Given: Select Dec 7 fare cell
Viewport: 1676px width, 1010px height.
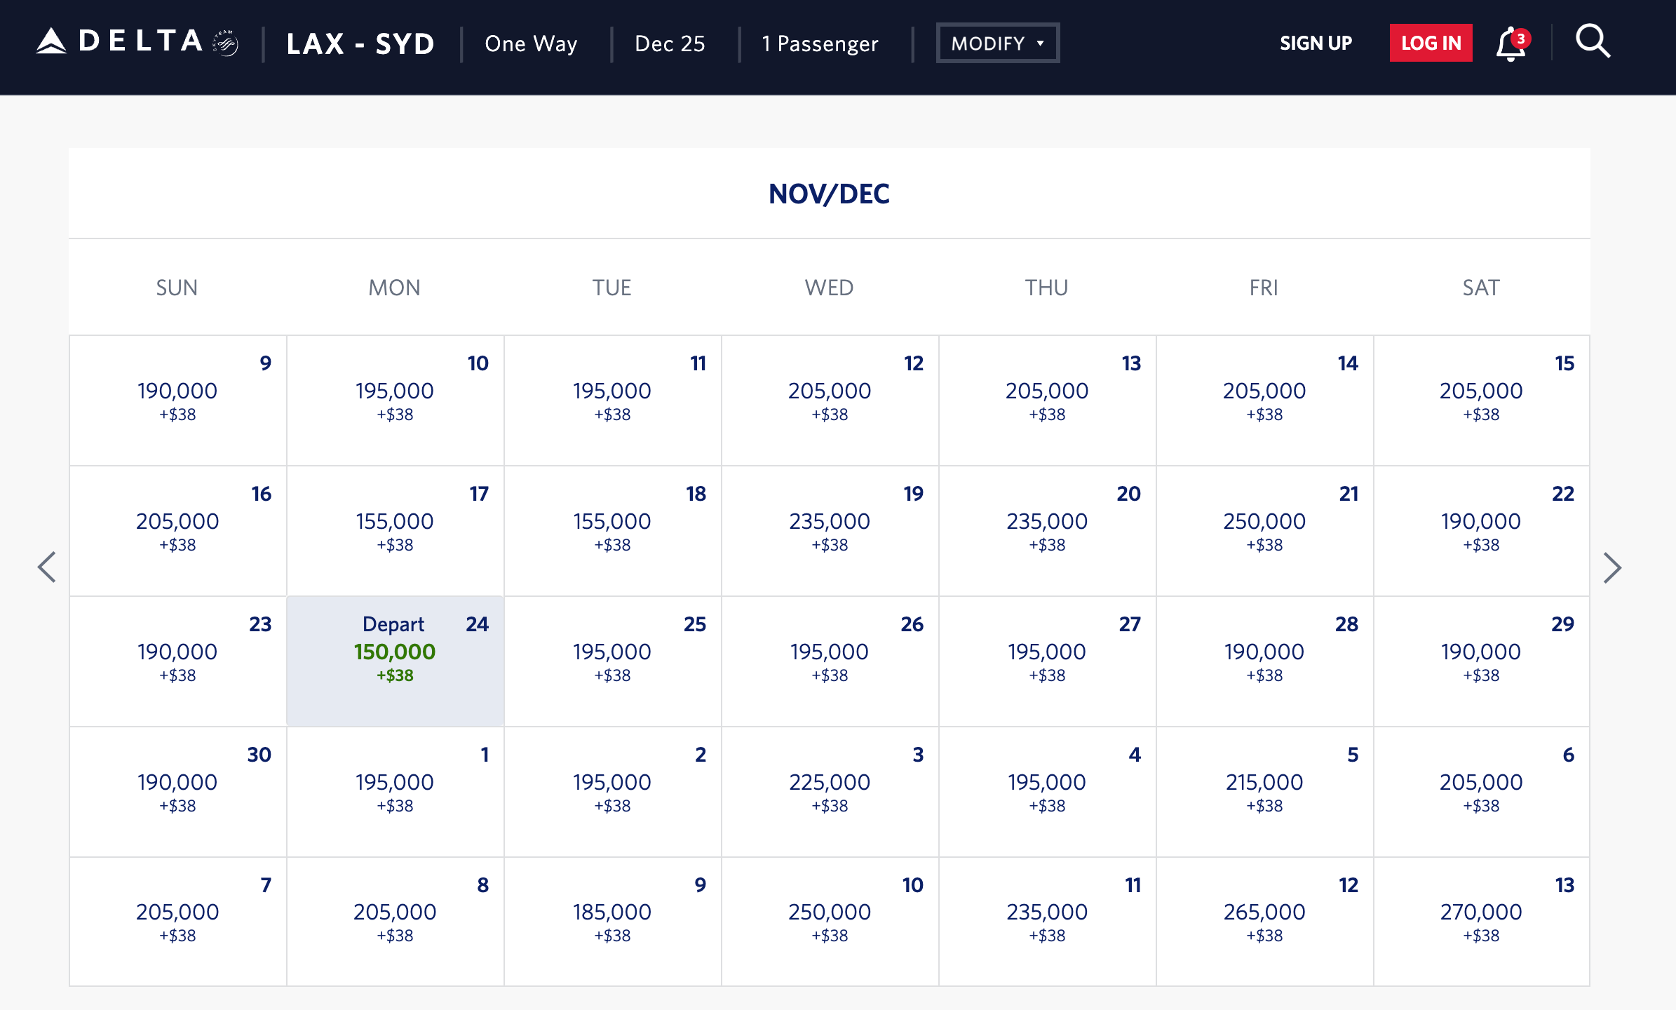Looking at the screenshot, I should tap(178, 922).
